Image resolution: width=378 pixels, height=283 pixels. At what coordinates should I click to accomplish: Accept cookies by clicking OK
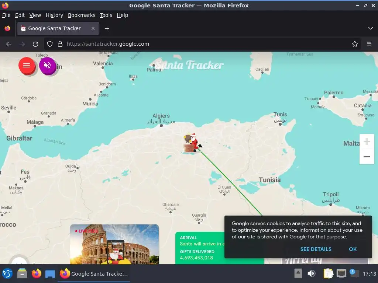[x=353, y=249]
